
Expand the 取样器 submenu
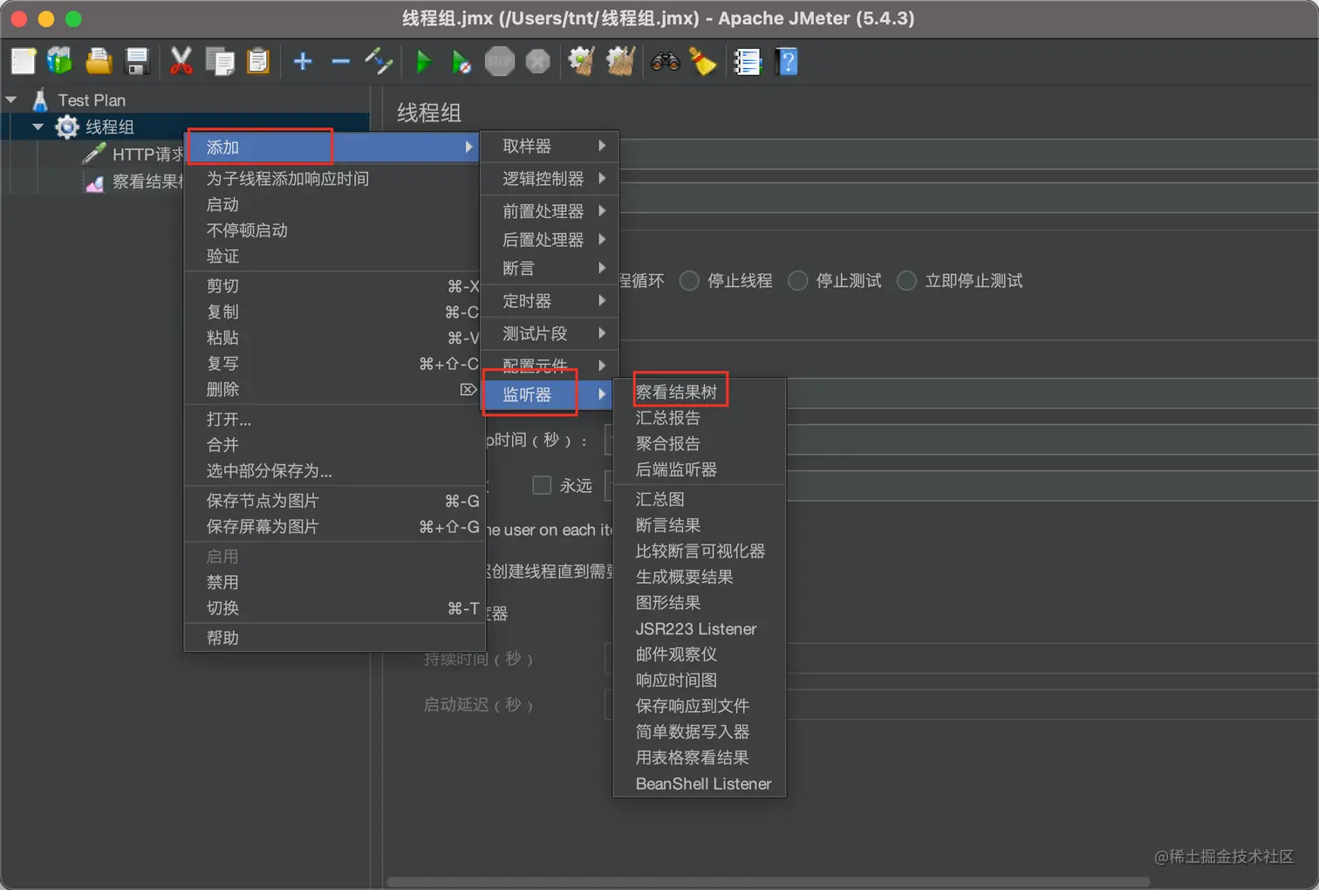550,146
